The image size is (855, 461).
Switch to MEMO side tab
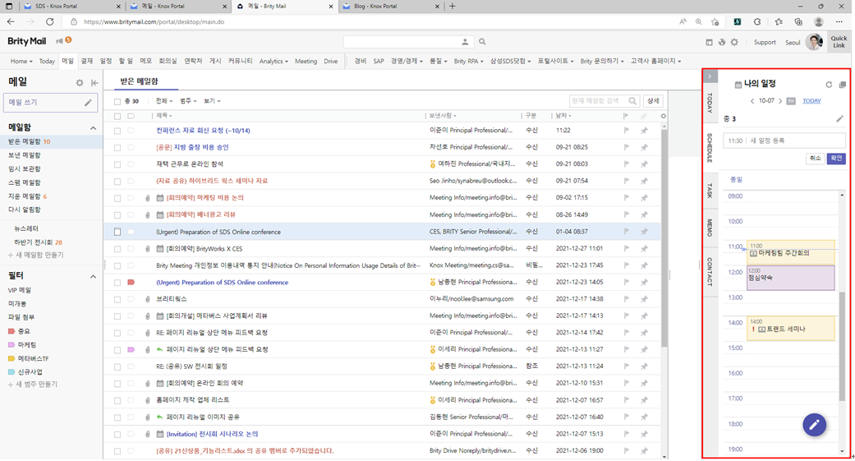[x=710, y=228]
